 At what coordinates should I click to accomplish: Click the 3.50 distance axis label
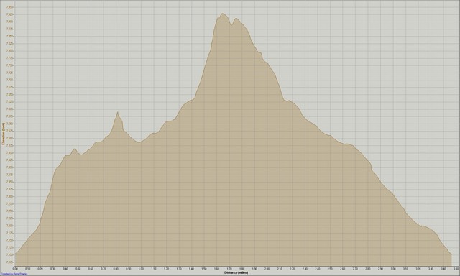(456, 269)
